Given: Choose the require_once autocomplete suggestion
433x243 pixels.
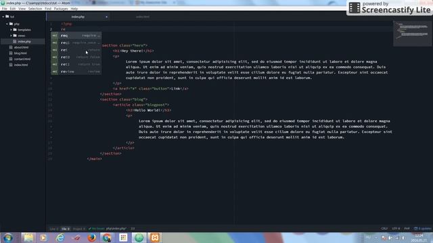Looking at the screenshot, I should point(76,43).
